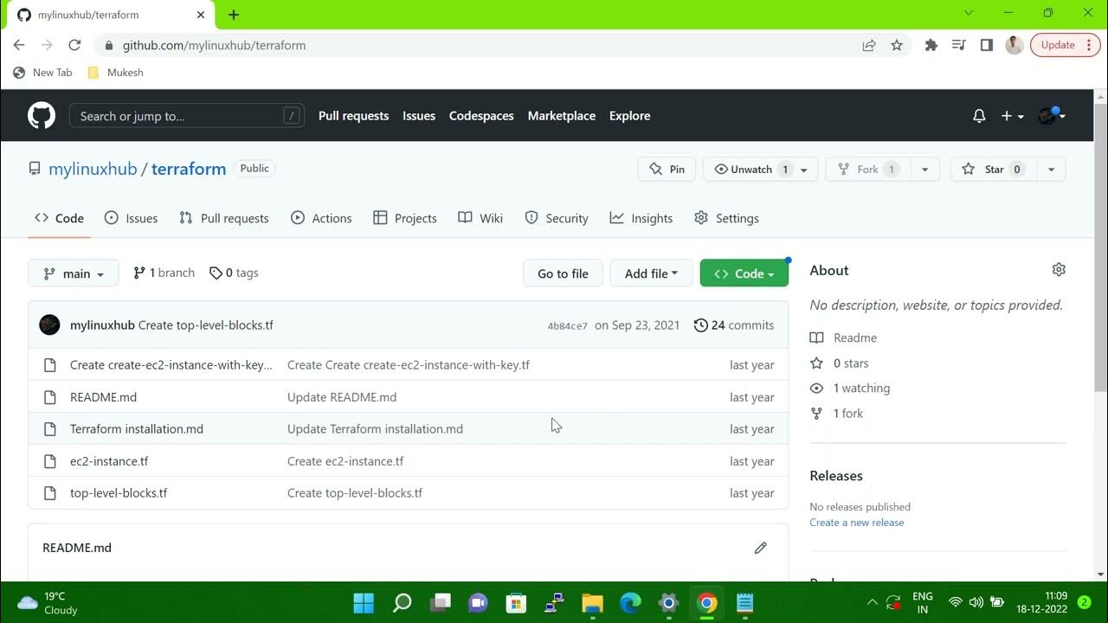Expand the Fork dropdown arrow
1108x623 pixels.
(924, 170)
